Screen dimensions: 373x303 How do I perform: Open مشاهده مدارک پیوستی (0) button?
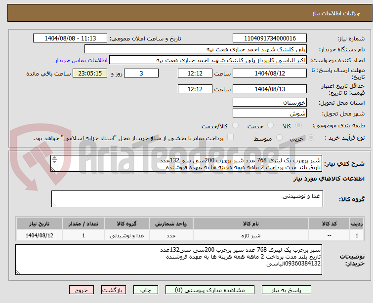tap(210, 290)
